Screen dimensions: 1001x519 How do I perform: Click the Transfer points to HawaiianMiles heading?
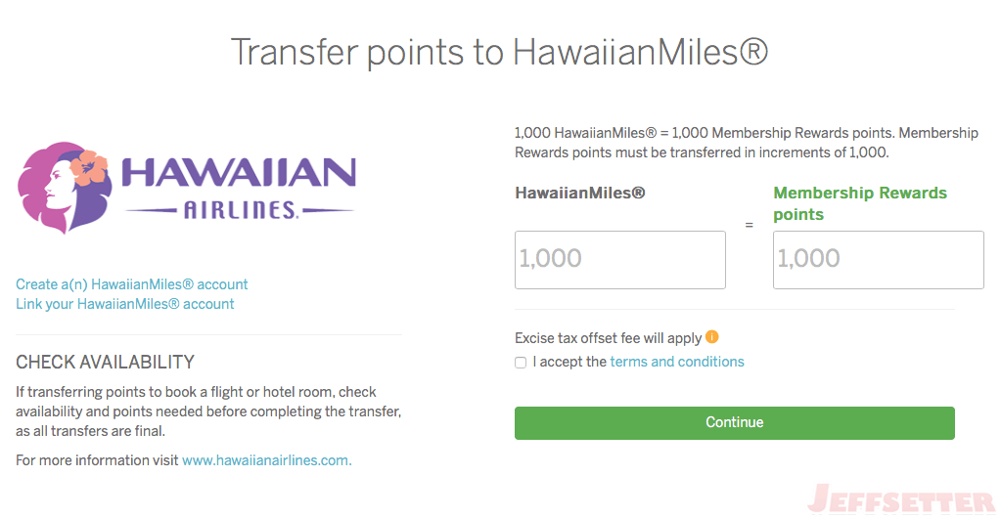[499, 52]
